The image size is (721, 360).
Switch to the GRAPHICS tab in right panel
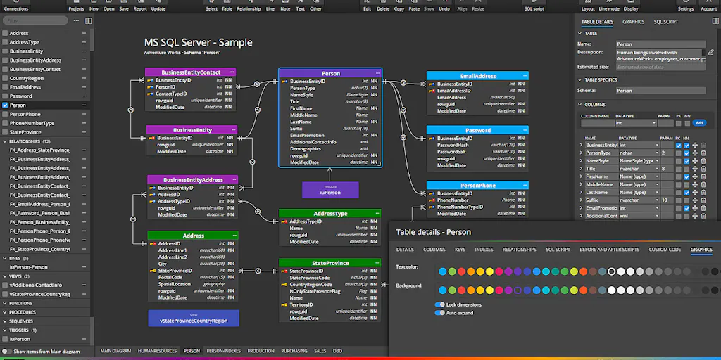pos(633,22)
